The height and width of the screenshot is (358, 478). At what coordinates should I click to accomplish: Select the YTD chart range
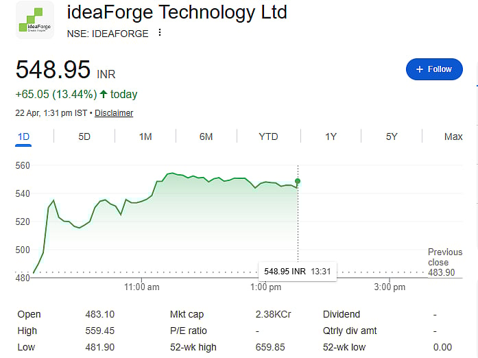pos(268,136)
